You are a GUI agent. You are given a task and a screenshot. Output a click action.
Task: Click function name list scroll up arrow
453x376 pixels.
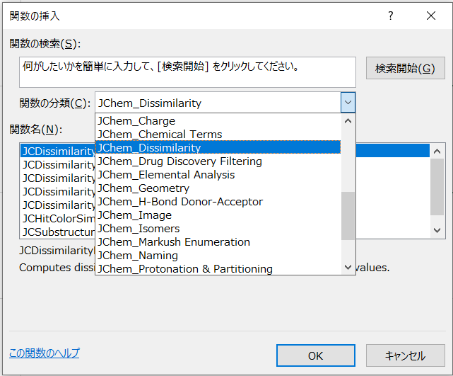(x=437, y=151)
